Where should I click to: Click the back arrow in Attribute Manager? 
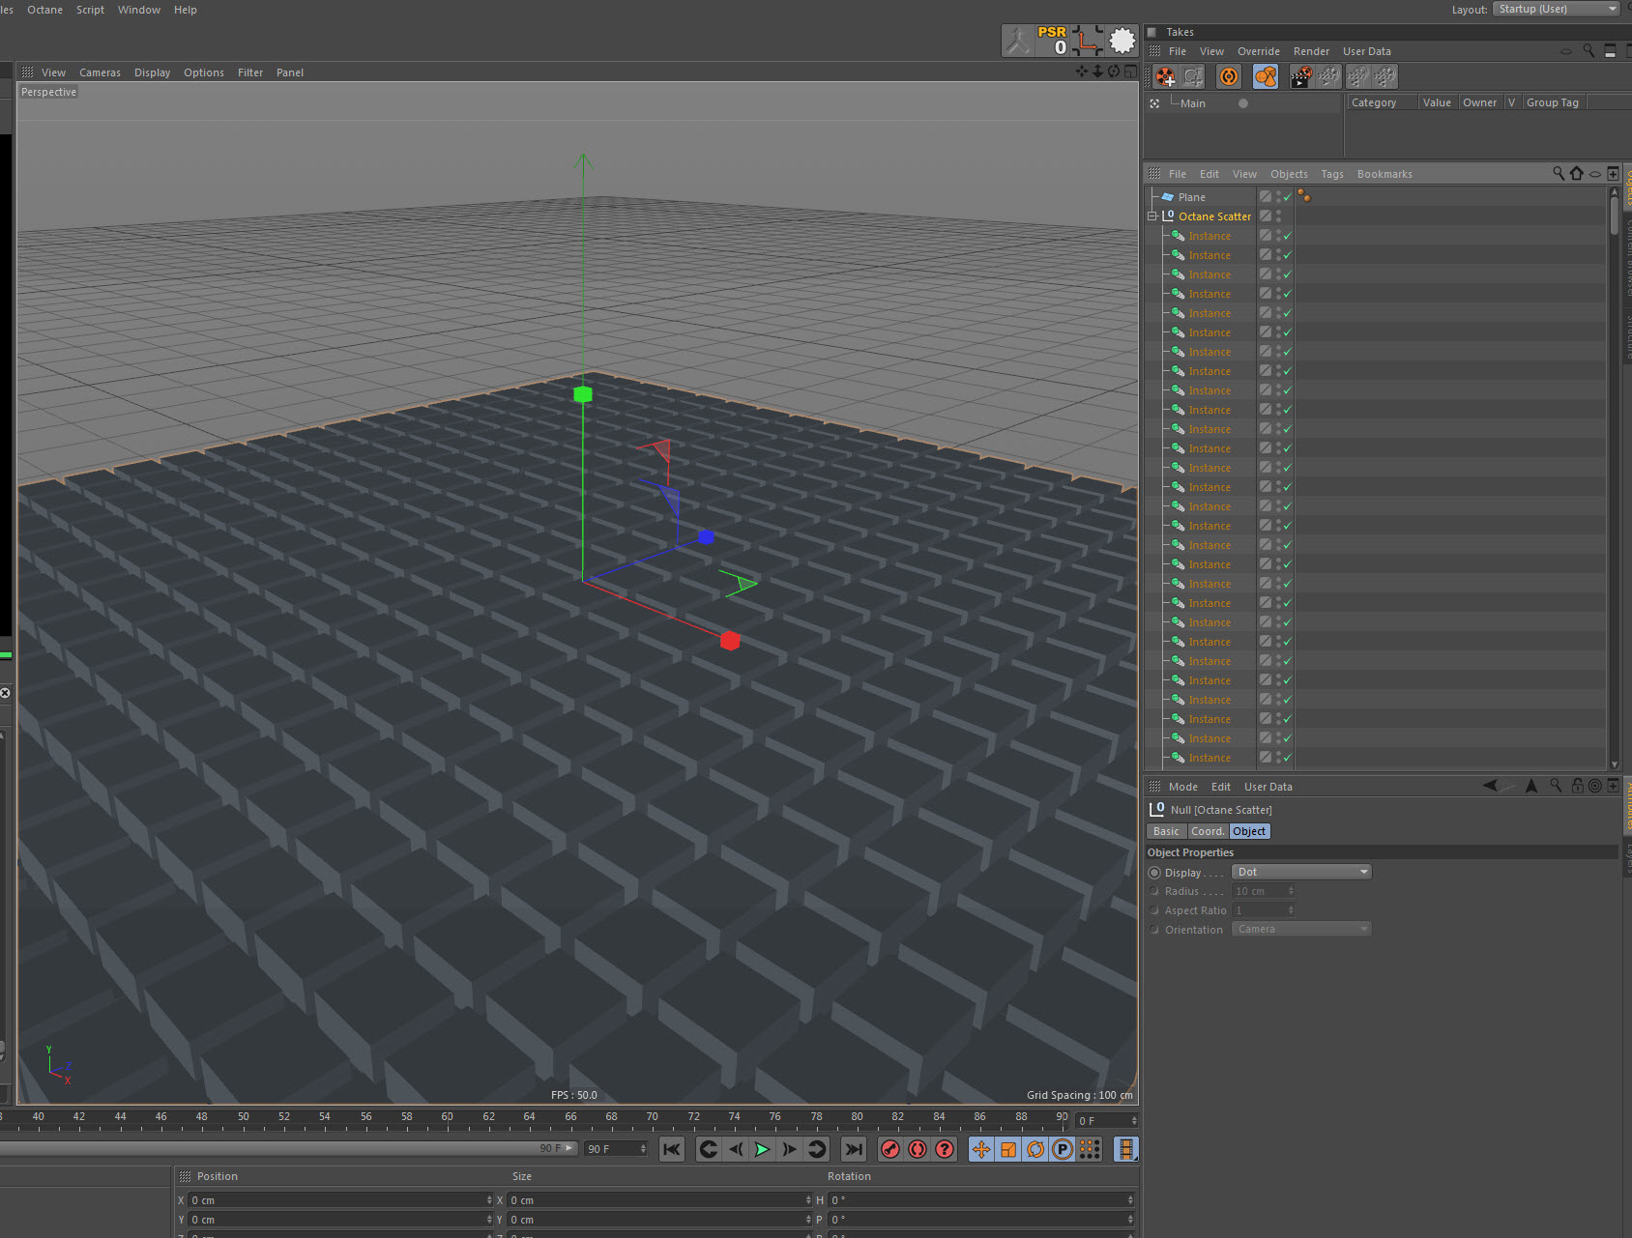click(x=1490, y=786)
